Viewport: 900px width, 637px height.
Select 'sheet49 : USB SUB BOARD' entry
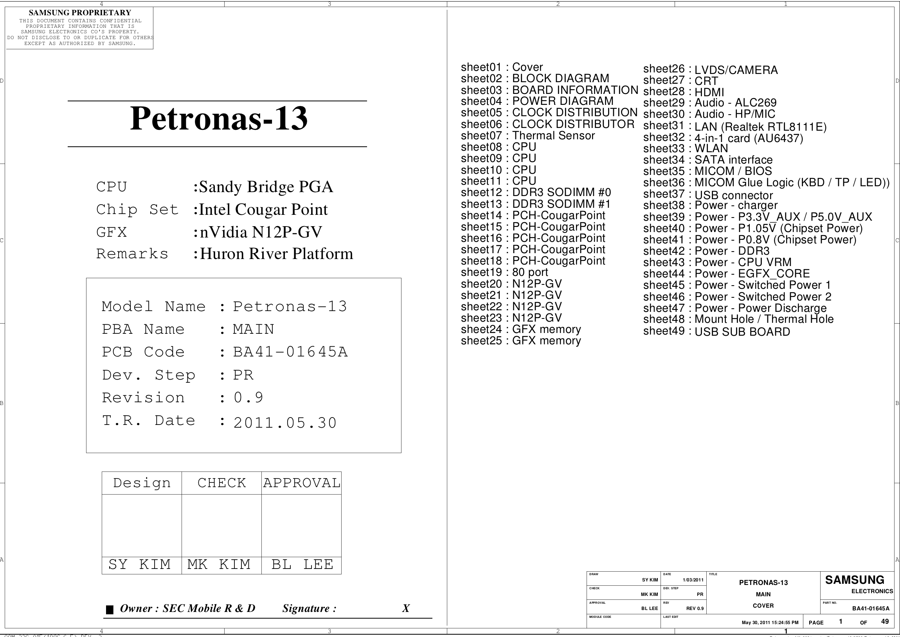716,331
